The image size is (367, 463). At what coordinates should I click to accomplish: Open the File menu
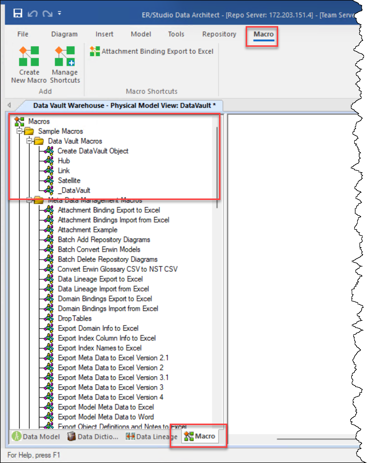click(x=23, y=34)
